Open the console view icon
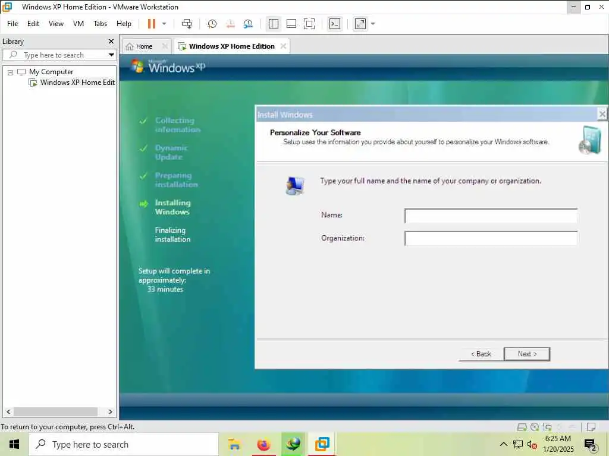 (335, 24)
